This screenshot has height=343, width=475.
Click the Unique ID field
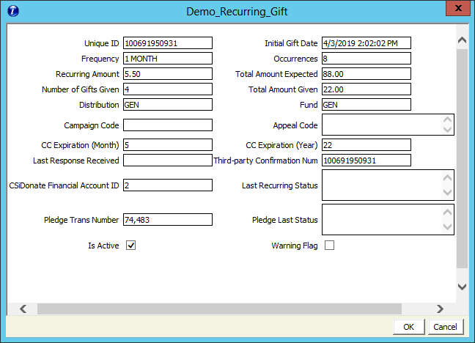[167, 43]
